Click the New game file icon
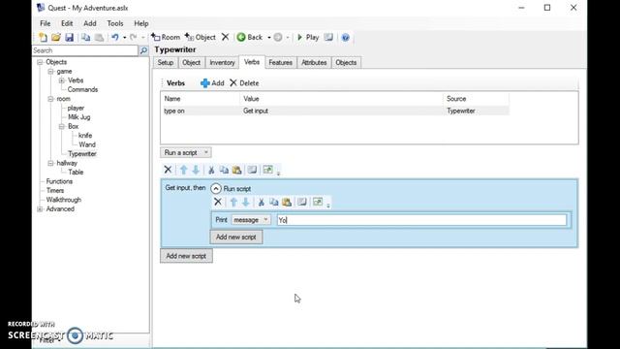This screenshot has height=349, width=620. pyautogui.click(x=43, y=37)
